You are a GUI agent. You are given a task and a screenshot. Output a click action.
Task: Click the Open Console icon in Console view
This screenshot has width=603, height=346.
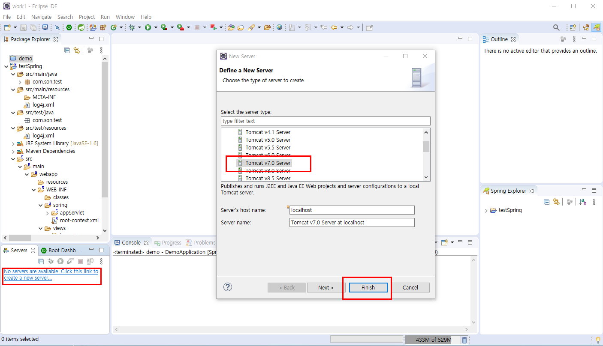click(445, 242)
